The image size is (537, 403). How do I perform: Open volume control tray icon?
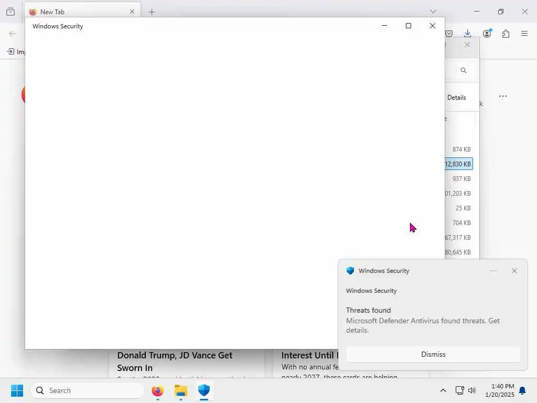(x=472, y=390)
